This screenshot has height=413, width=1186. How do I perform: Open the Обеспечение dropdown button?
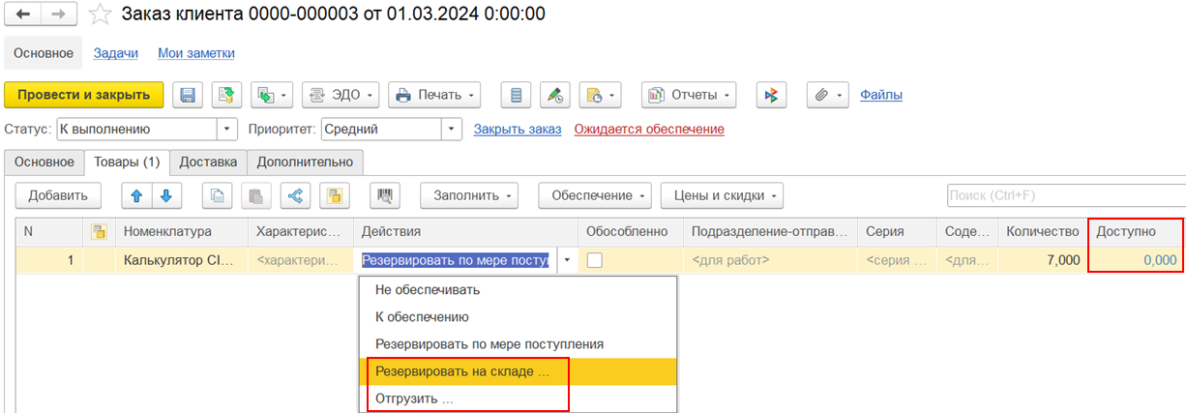594,195
